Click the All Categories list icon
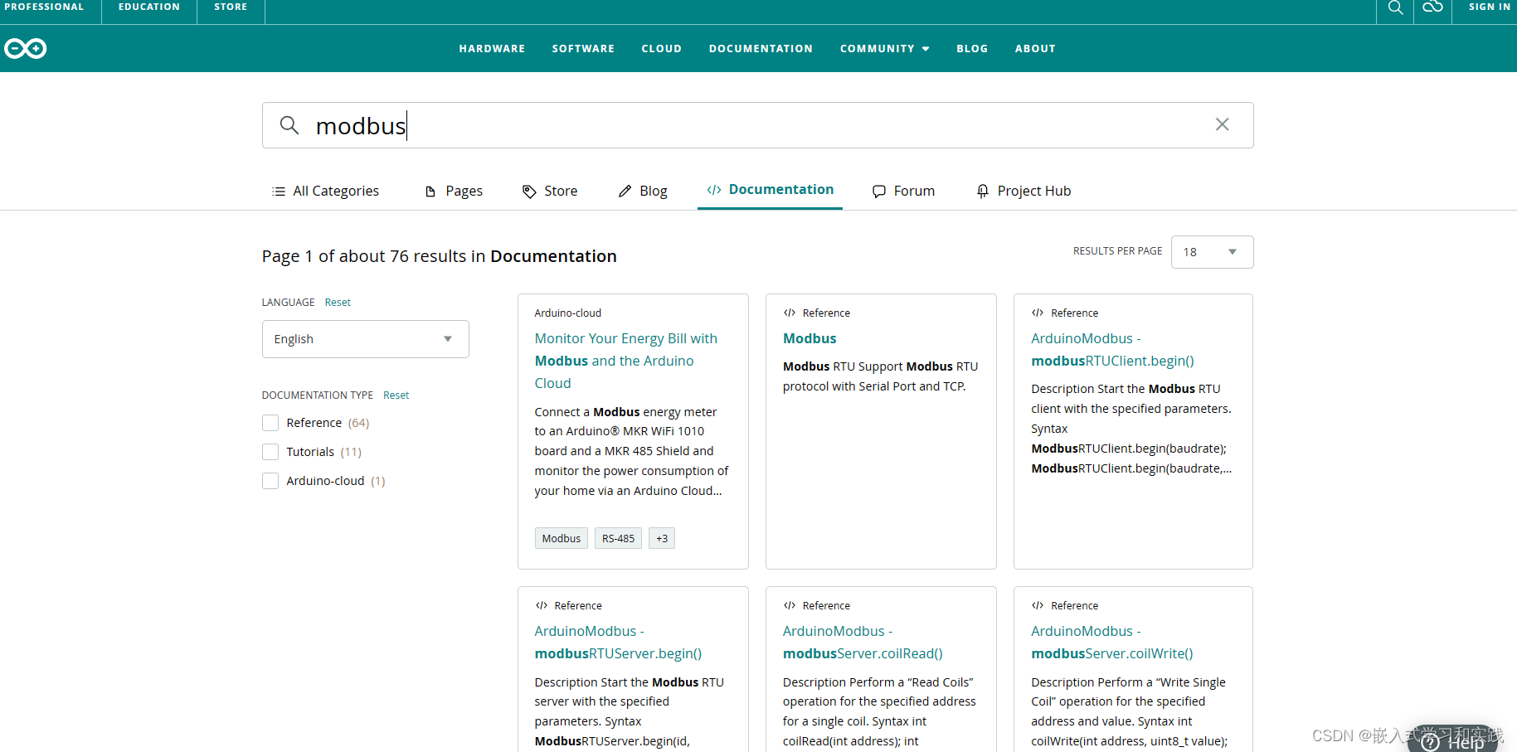The width and height of the screenshot is (1517, 752). (279, 192)
